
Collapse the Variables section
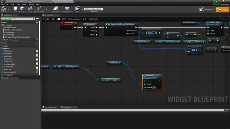(1, 46)
